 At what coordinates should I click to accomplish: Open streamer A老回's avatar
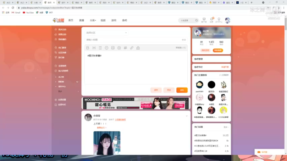(211, 97)
